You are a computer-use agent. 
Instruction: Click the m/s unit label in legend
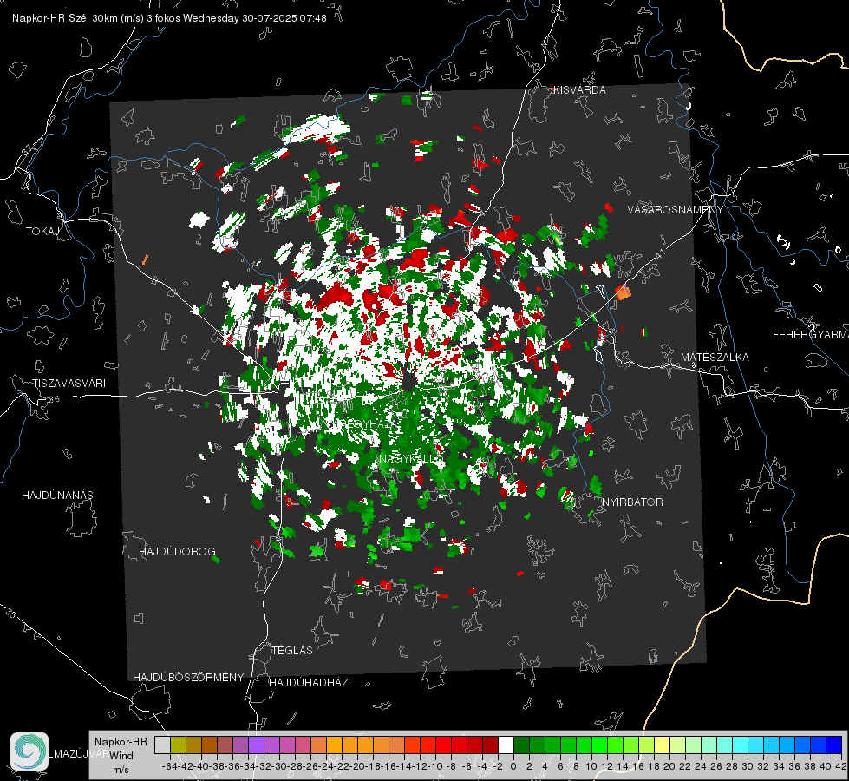121,770
